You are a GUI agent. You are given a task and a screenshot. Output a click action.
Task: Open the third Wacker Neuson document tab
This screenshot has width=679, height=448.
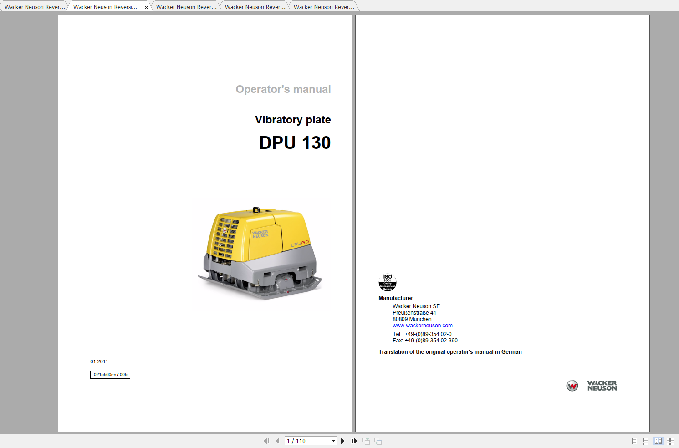tap(186, 7)
